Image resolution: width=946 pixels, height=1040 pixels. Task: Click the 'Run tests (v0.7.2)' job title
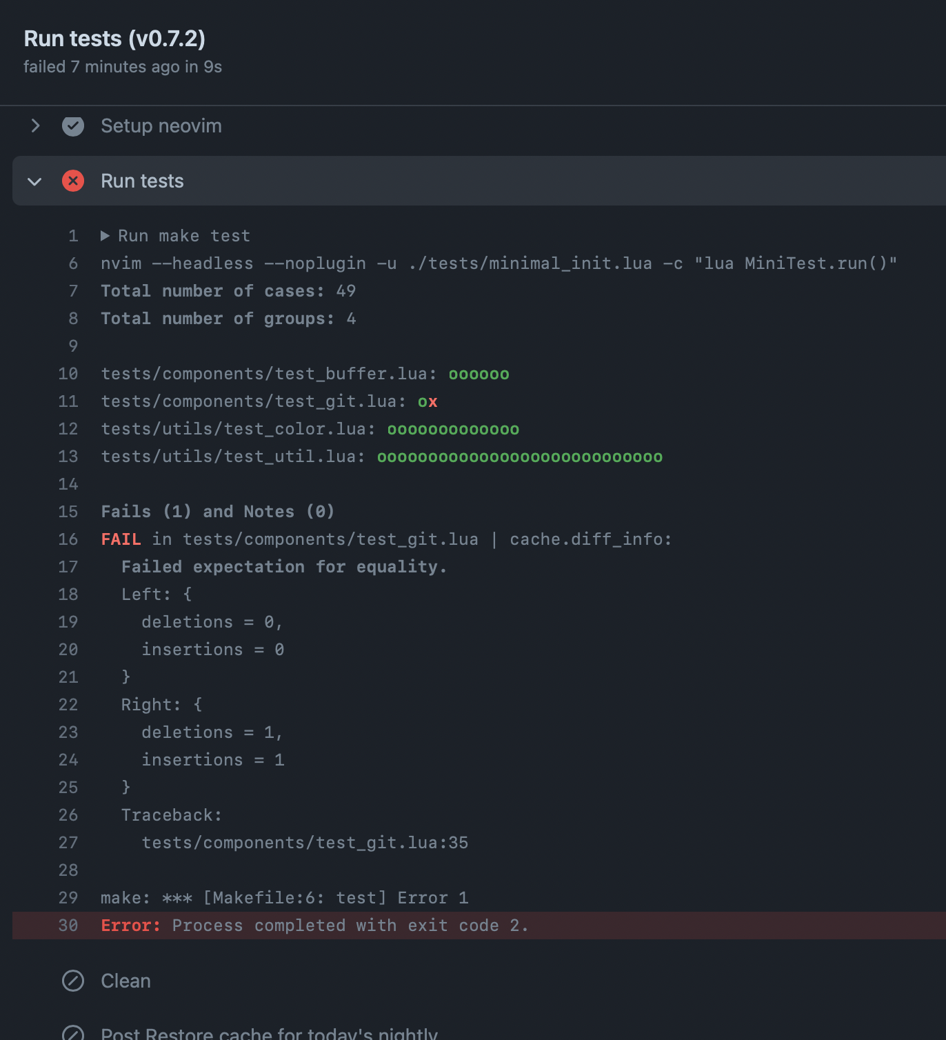point(114,39)
